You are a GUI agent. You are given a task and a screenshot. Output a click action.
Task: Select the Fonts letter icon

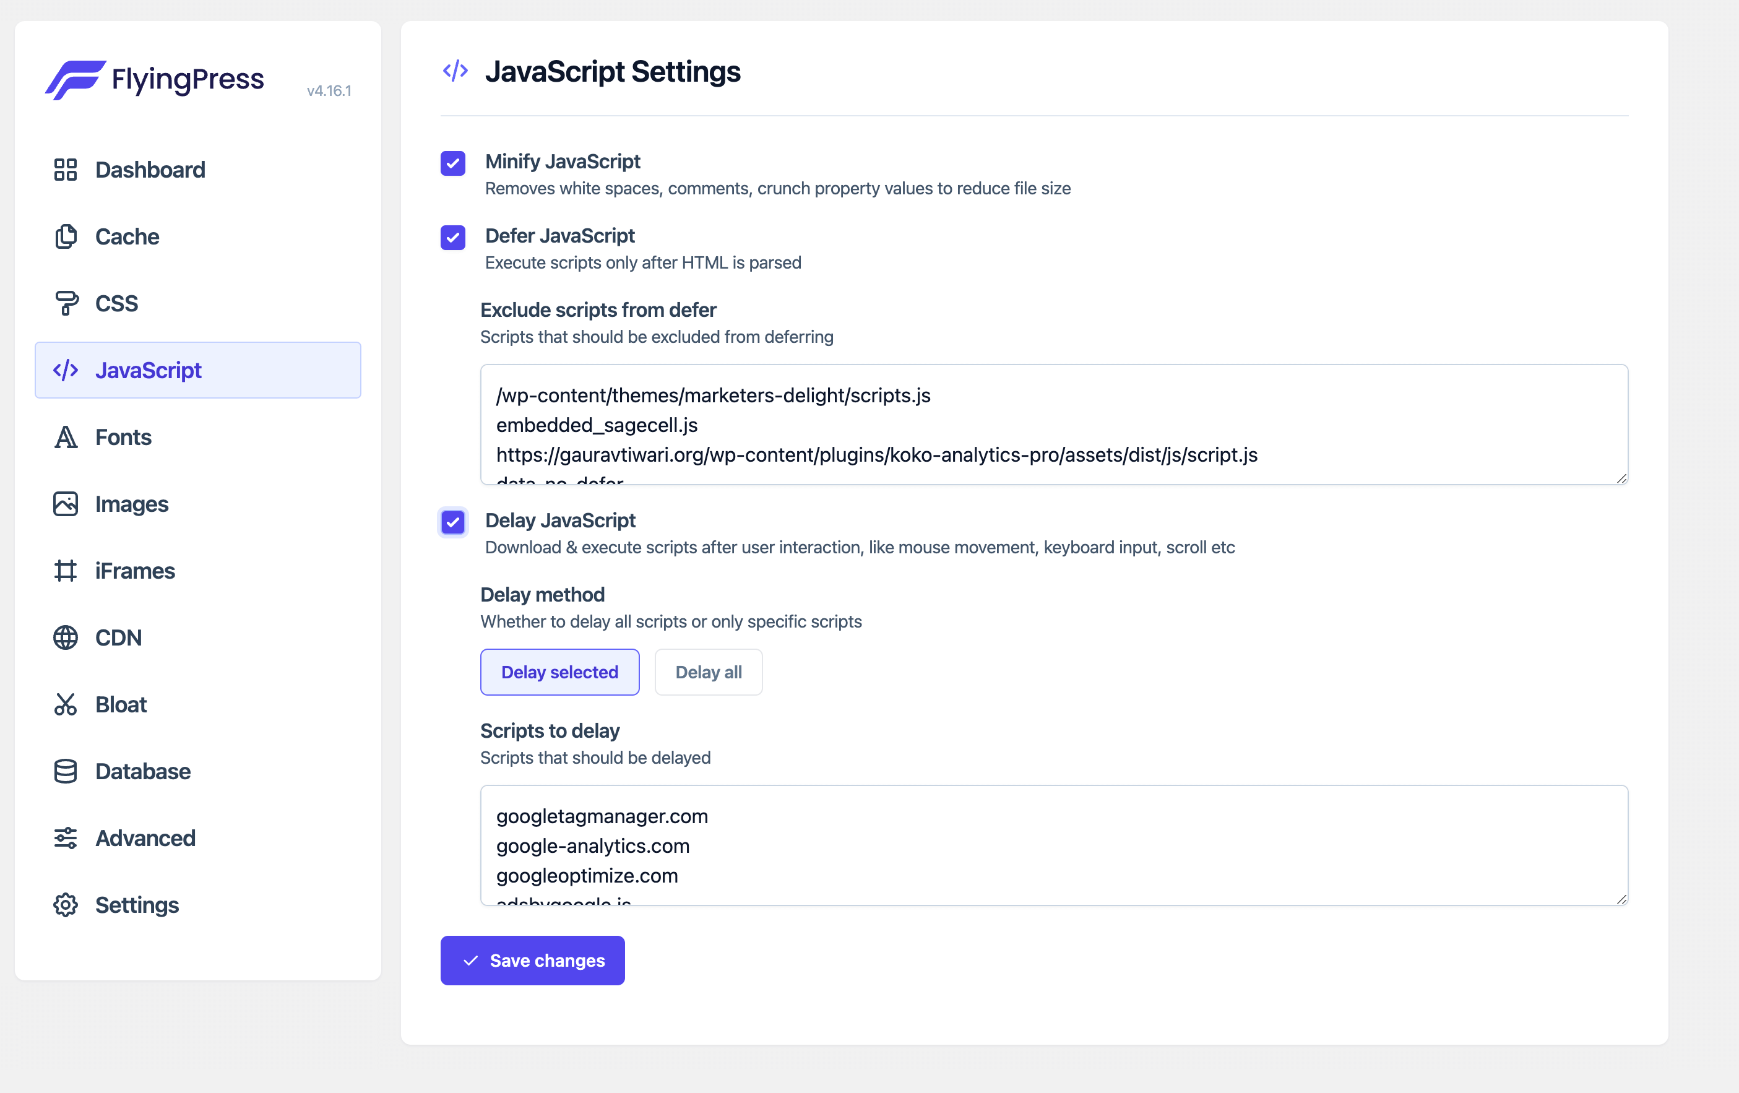click(x=66, y=437)
